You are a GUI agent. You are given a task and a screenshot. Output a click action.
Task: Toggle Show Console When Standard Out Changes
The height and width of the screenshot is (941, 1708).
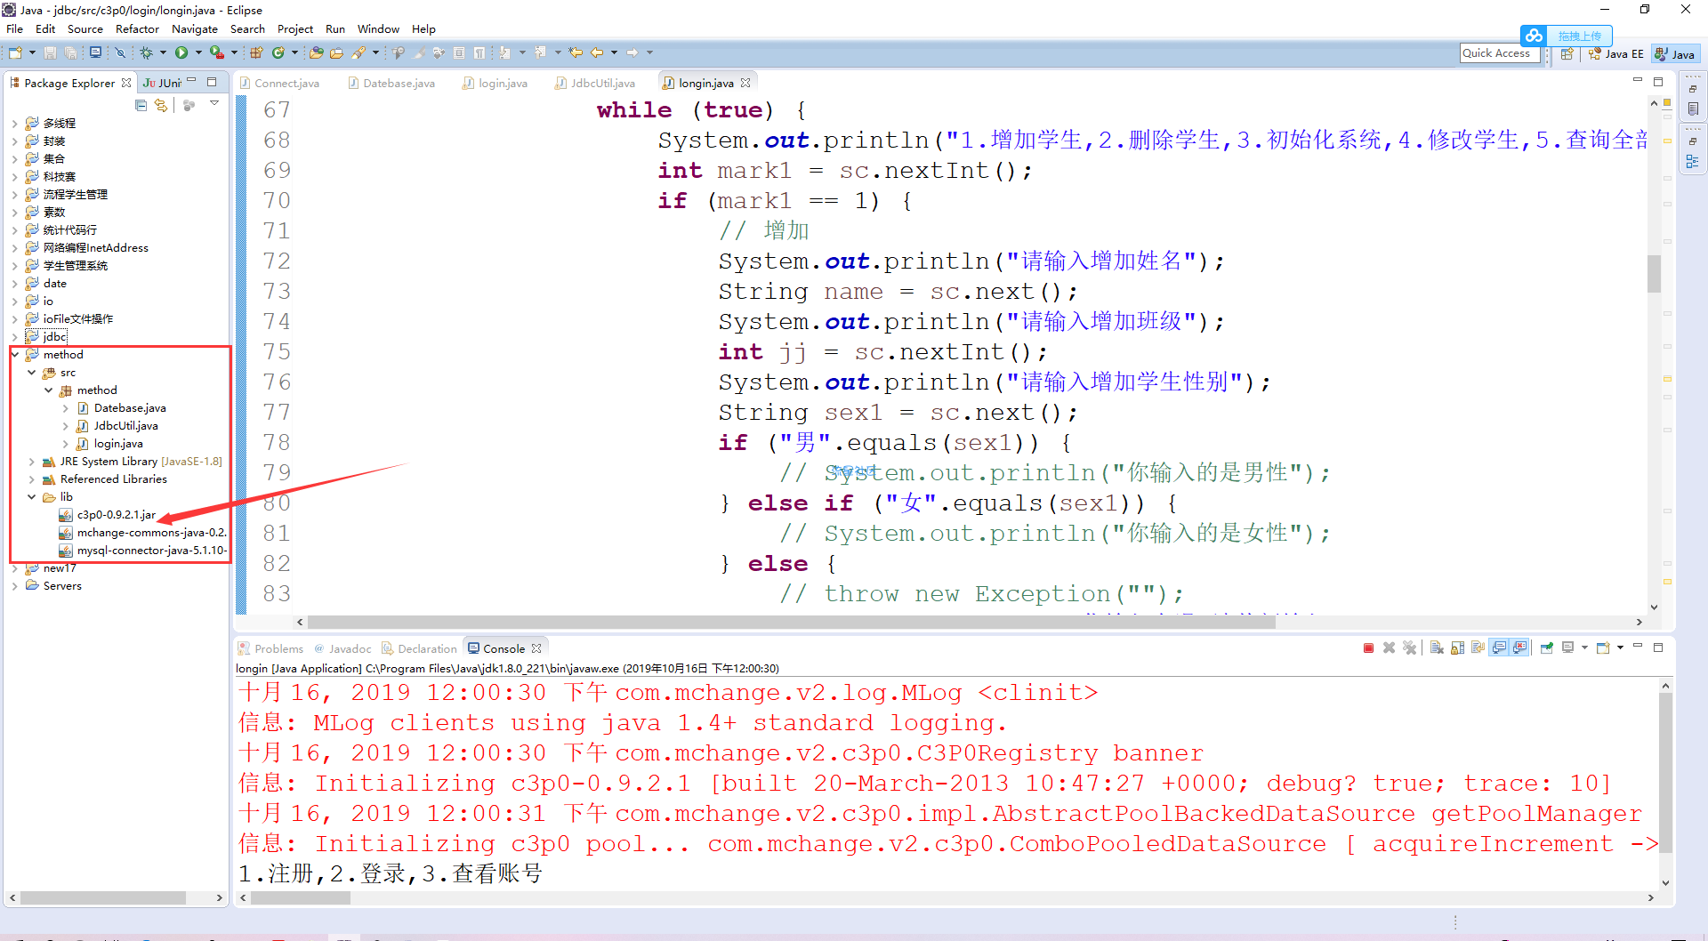[1499, 648]
